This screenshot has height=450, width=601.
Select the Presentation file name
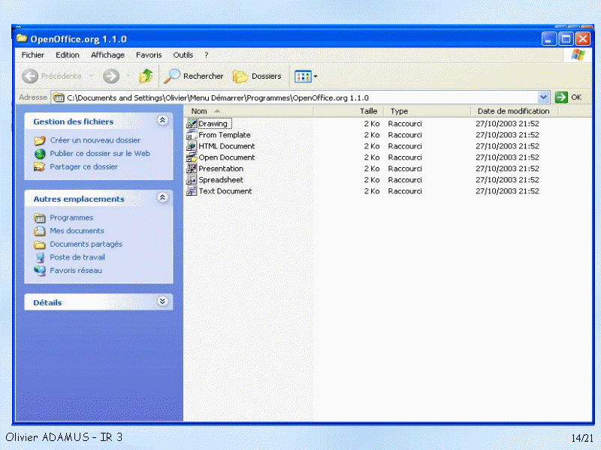pos(221,168)
